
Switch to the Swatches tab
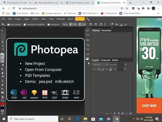(x=106, y=30)
